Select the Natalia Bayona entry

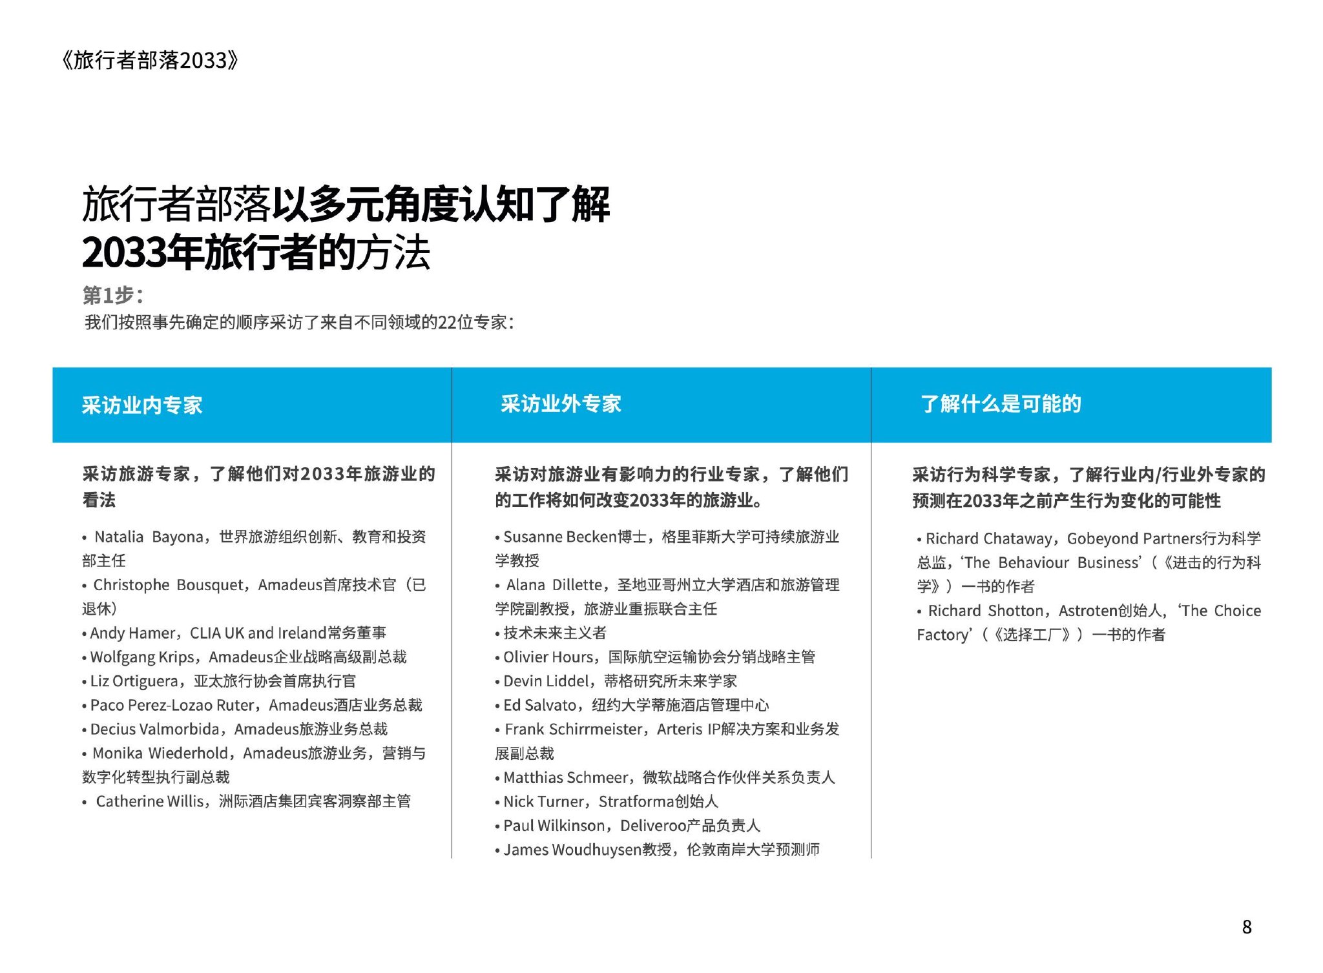click(x=254, y=549)
